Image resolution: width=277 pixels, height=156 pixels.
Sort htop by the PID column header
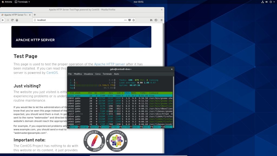(72, 93)
